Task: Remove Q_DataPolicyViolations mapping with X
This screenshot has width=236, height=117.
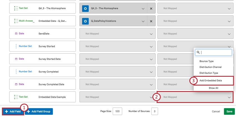Action: pyautogui.click(x=151, y=21)
